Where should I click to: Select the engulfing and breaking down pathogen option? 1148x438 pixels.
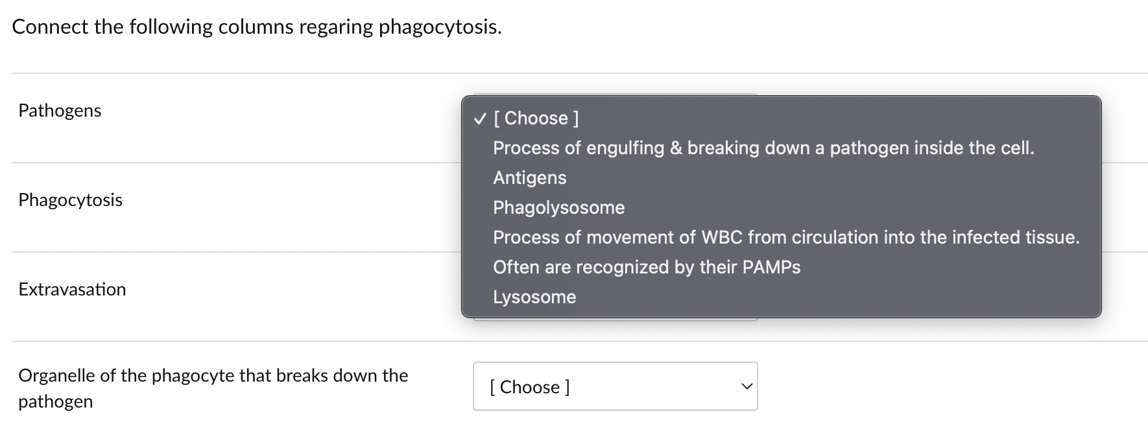tap(764, 148)
